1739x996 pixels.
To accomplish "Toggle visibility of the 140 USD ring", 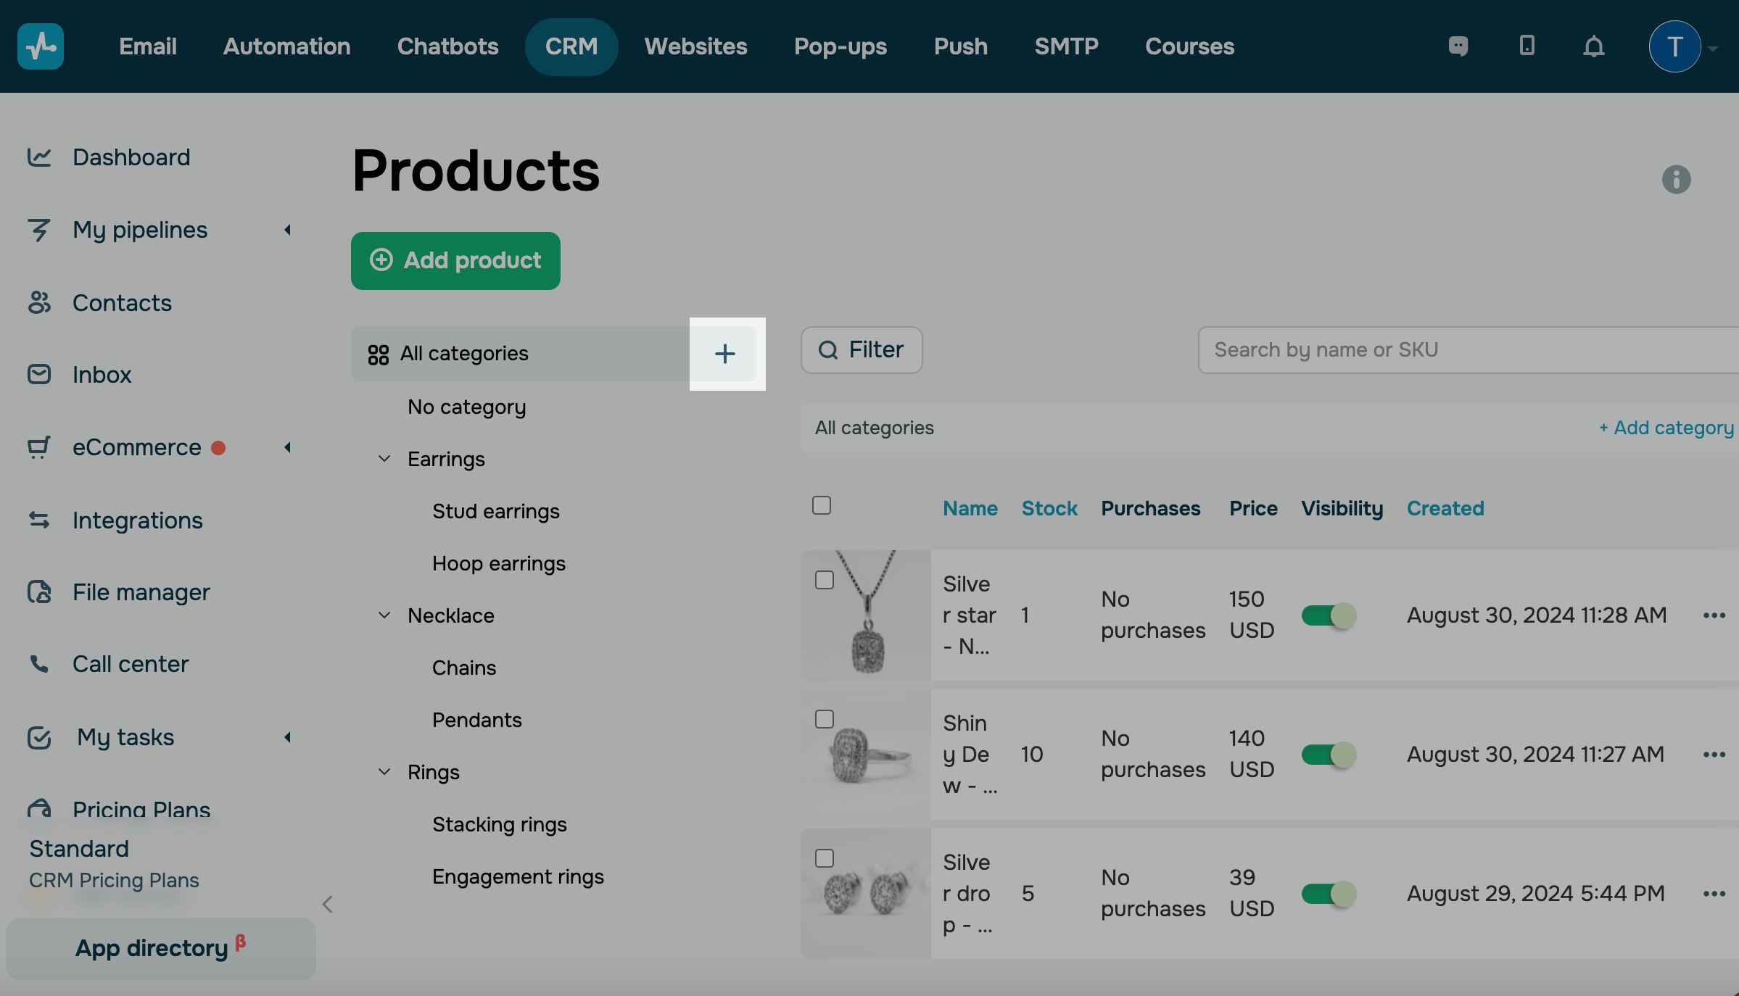I will click(1329, 755).
